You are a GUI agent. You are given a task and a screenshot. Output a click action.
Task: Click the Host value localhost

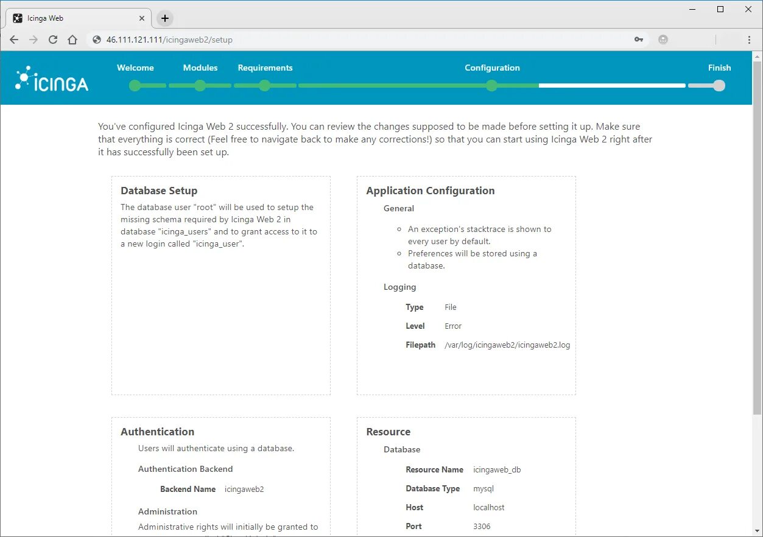pyautogui.click(x=489, y=507)
